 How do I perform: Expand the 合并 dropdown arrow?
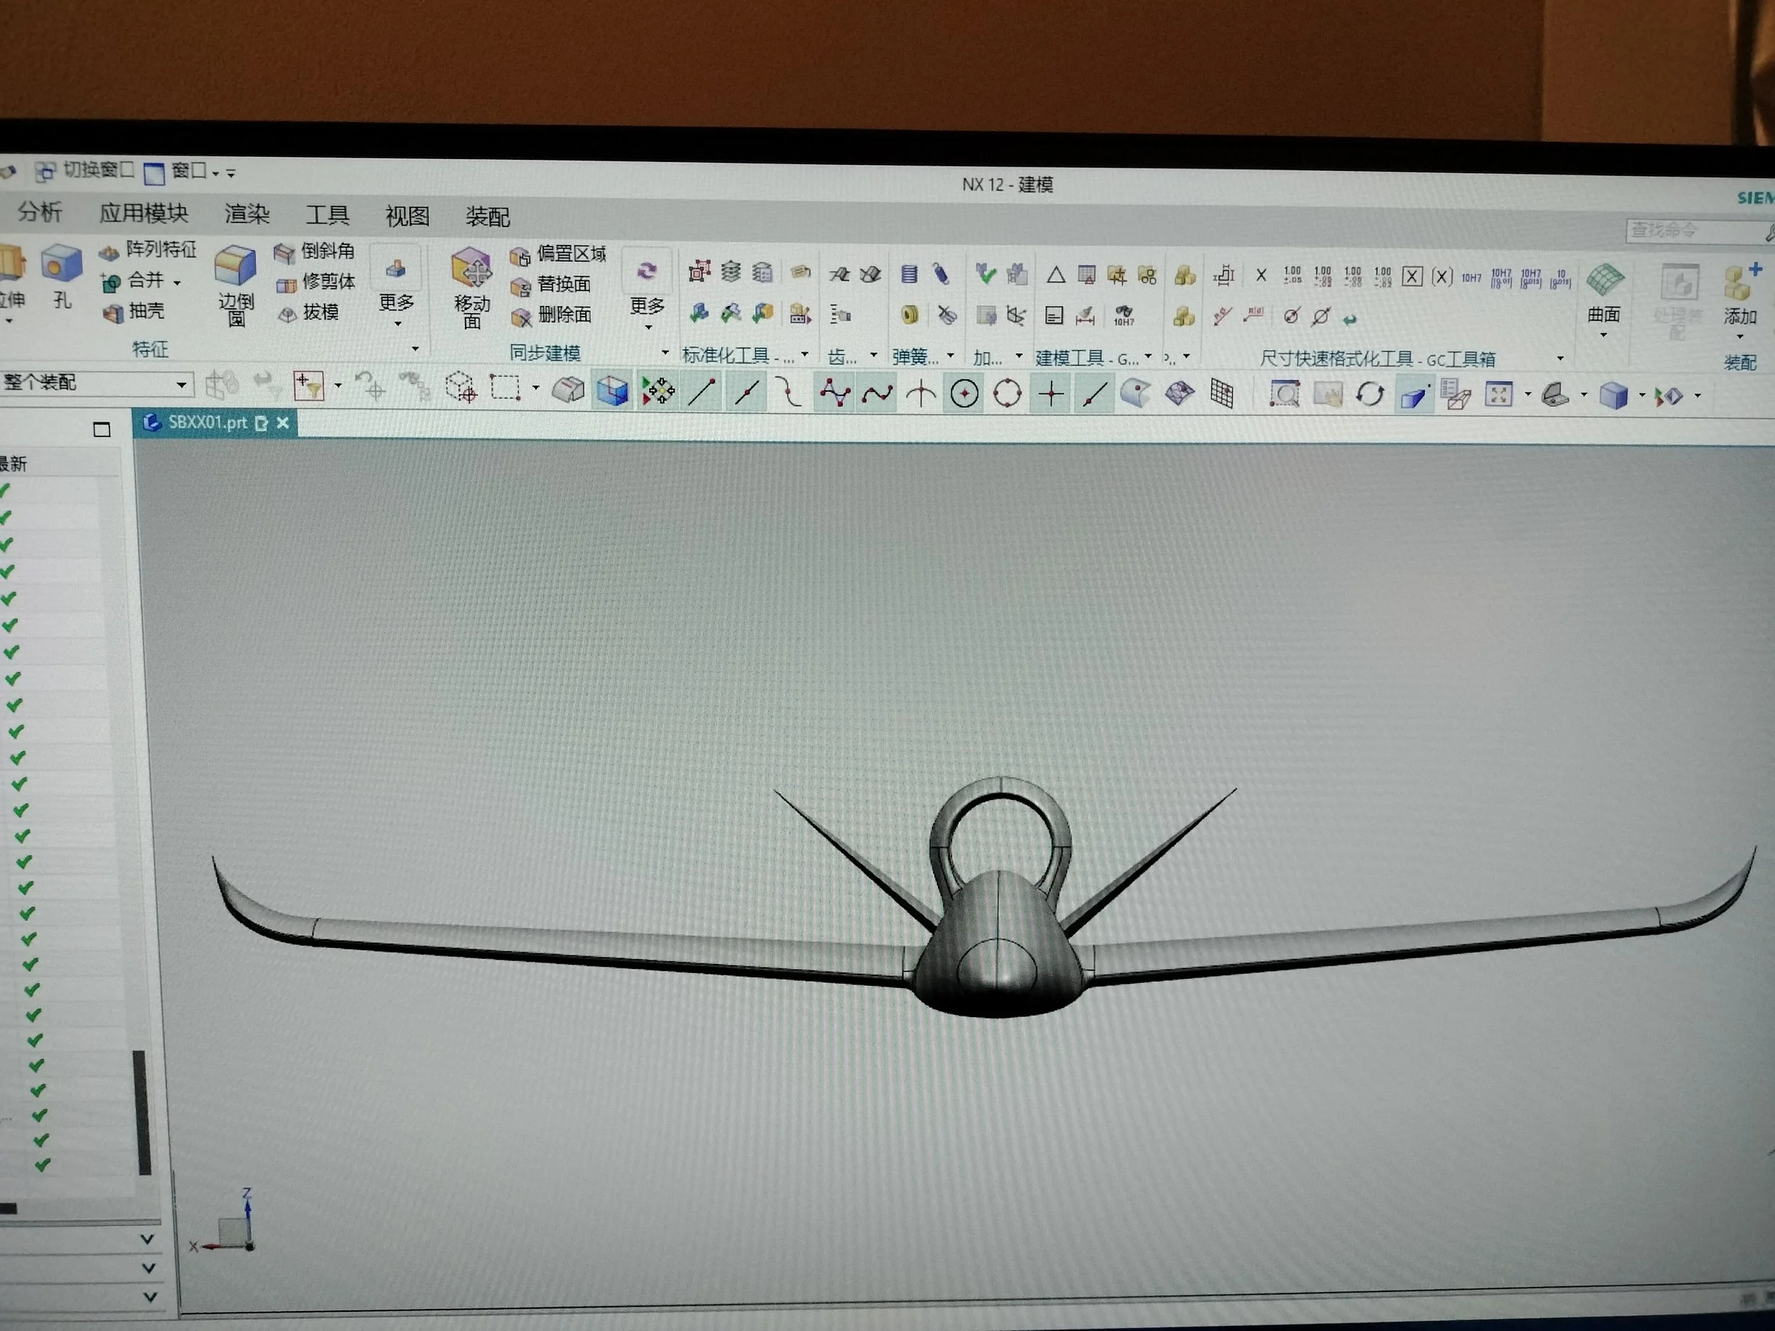click(x=177, y=282)
